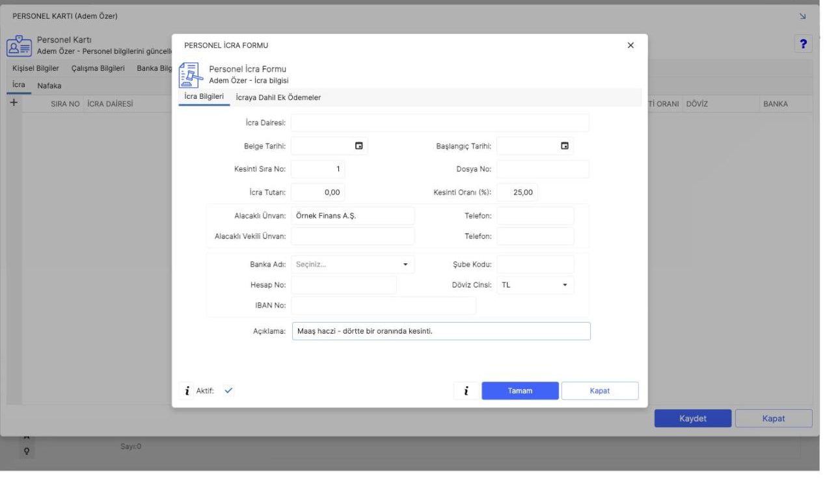Select the Nafaka tab

[x=49, y=85]
